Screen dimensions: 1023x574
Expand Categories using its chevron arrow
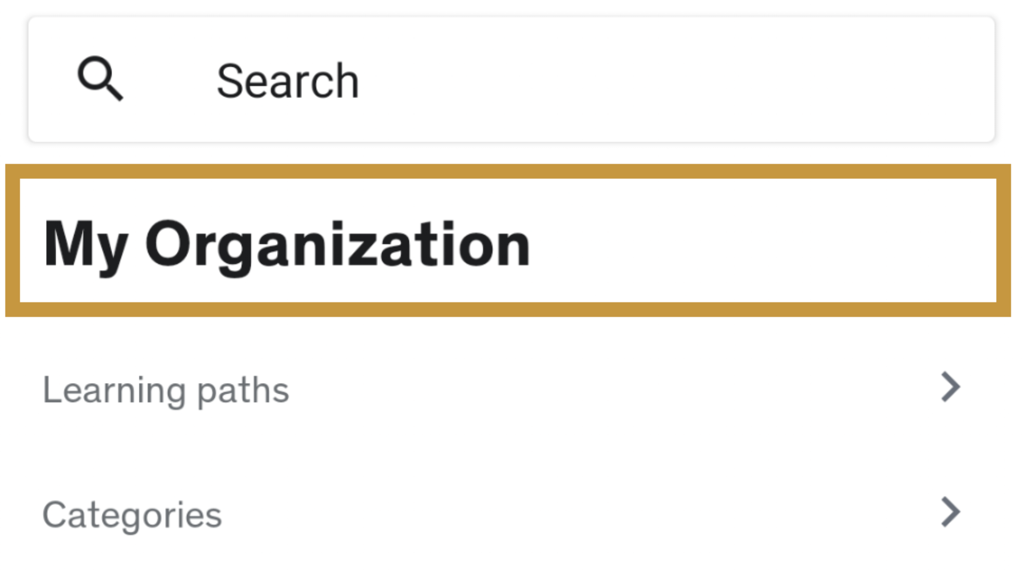tap(950, 512)
